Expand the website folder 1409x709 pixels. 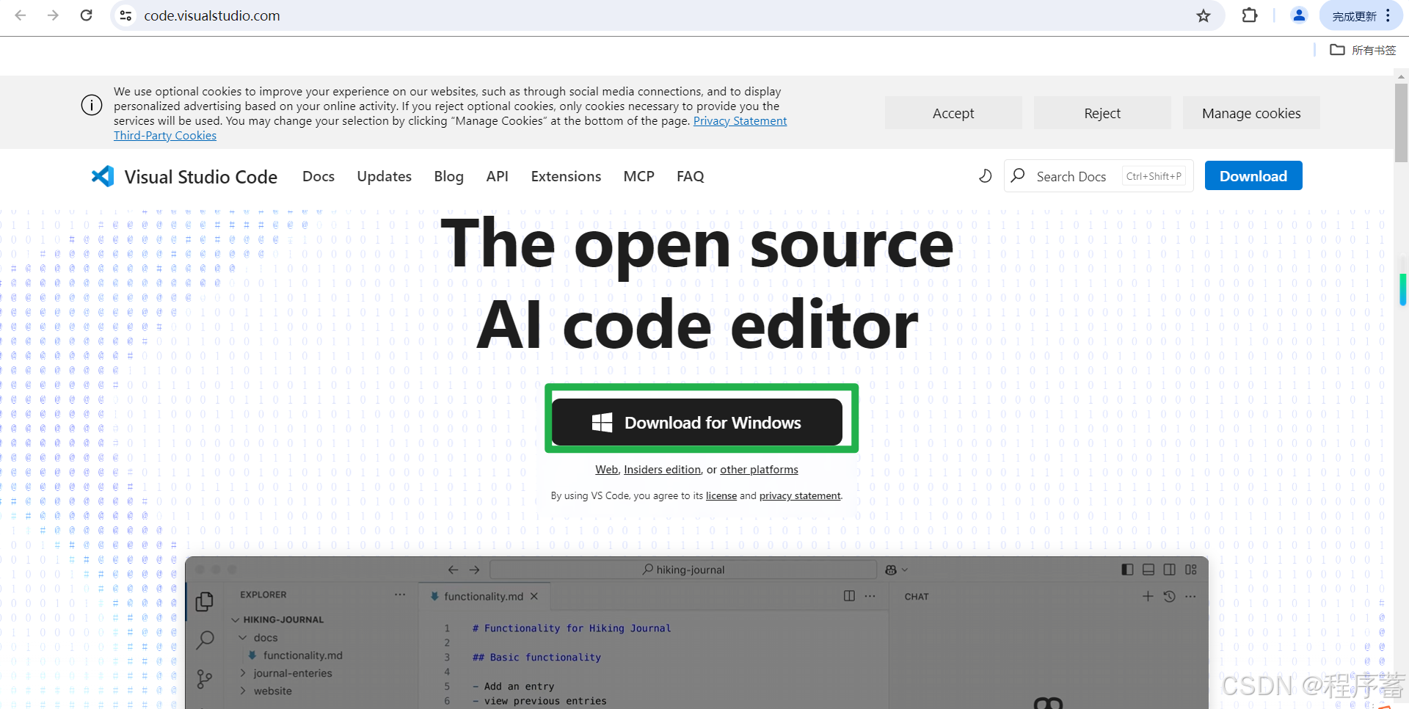pyautogui.click(x=243, y=691)
